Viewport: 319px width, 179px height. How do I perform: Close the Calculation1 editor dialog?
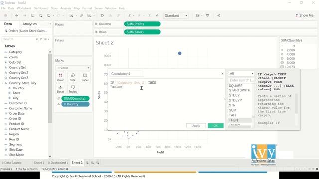[222, 73]
